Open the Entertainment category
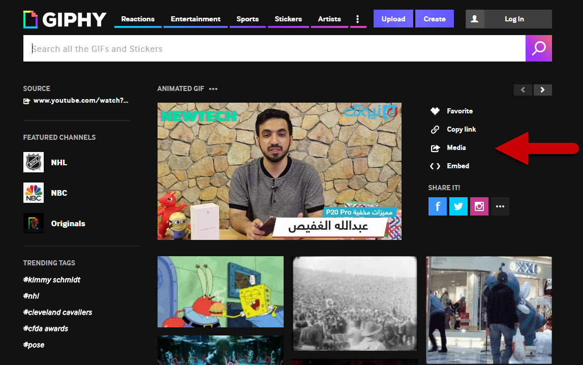 [196, 19]
